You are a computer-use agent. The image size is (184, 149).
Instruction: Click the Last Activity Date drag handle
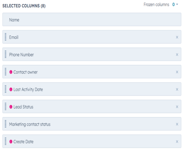[x=6, y=89]
